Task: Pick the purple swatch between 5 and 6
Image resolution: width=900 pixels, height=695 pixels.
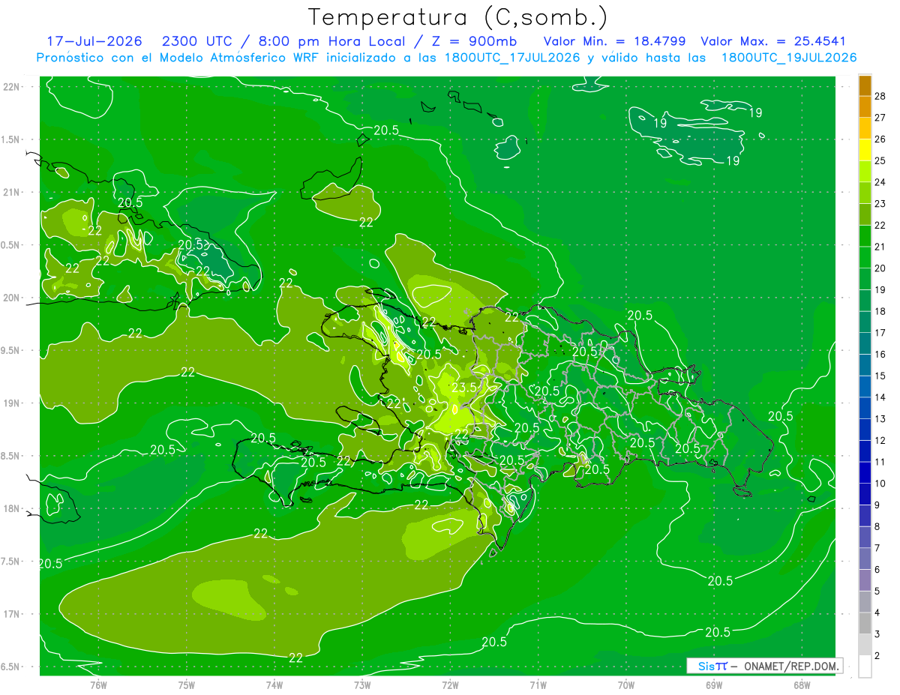Action: pos(865,580)
